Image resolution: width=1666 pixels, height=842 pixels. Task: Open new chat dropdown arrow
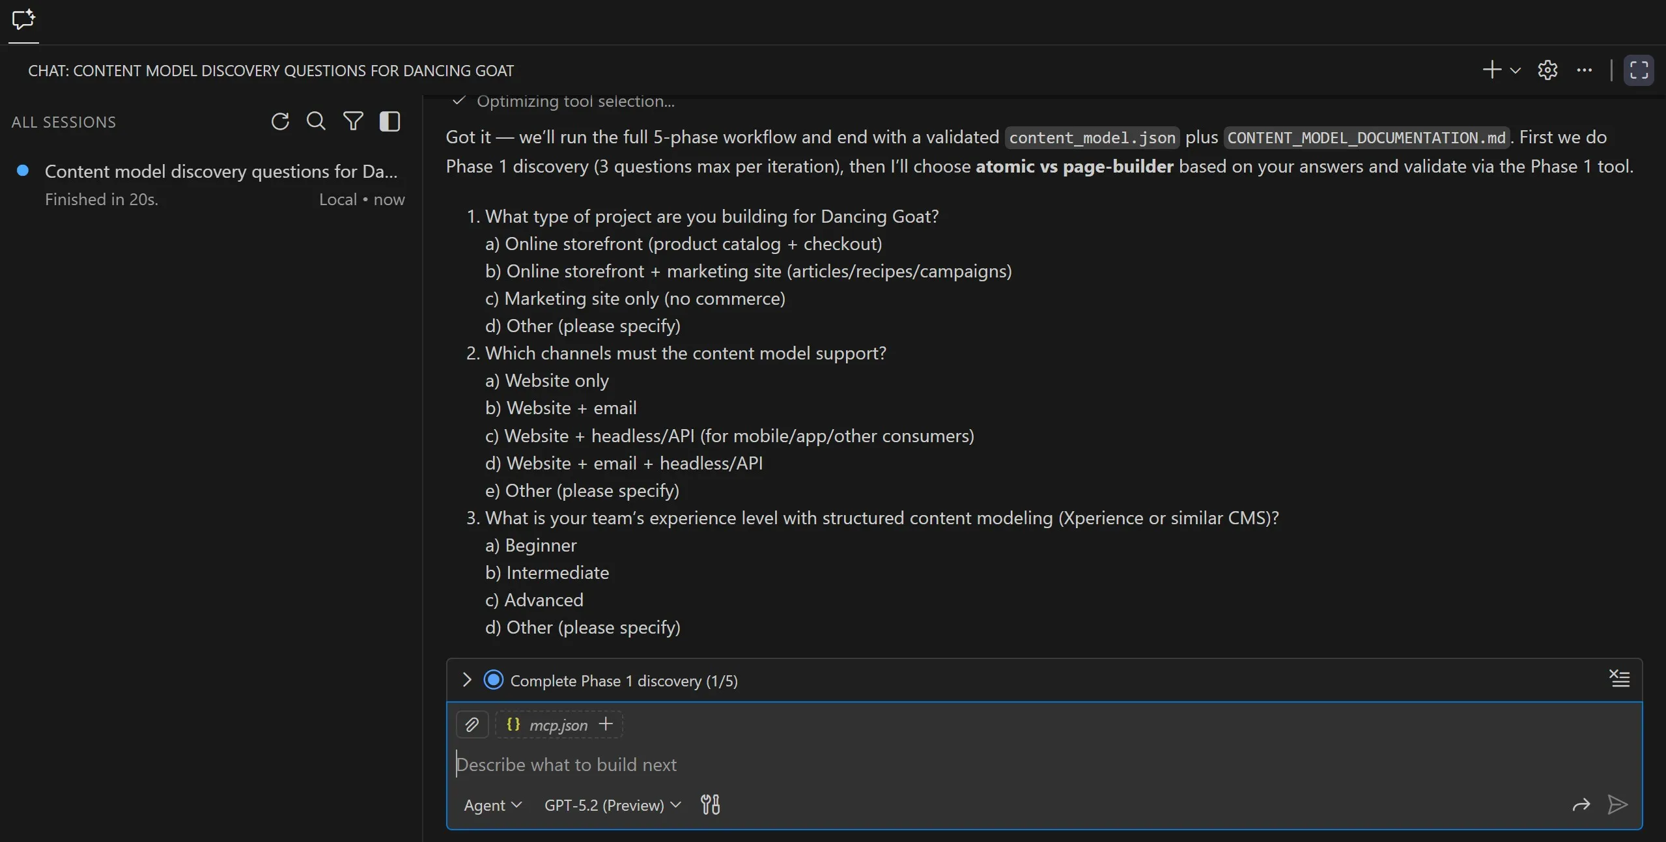click(x=1516, y=70)
